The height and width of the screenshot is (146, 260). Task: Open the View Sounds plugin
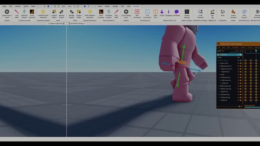pos(244,13)
